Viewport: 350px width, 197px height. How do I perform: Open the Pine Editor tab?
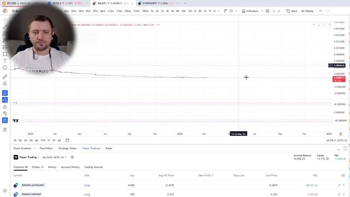pos(46,148)
